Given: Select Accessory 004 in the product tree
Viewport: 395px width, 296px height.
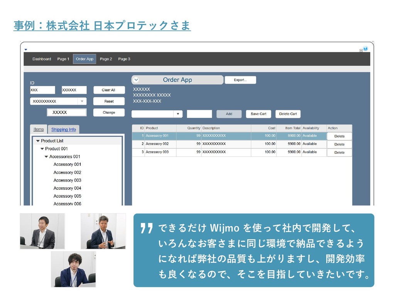Looking at the screenshot, I should pos(67,188).
